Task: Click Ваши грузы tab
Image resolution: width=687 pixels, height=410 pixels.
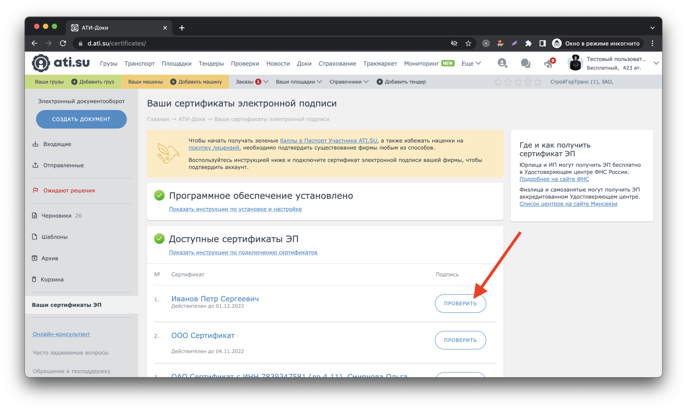Action: (49, 82)
